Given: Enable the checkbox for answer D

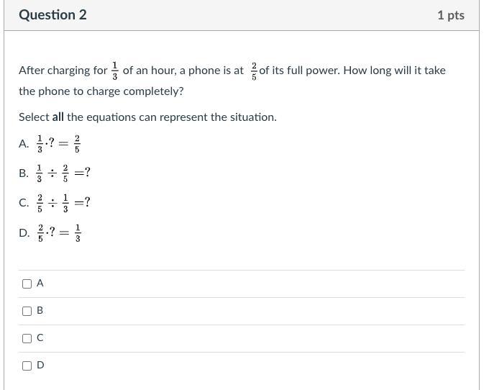Looking at the screenshot, I should tap(27, 366).
